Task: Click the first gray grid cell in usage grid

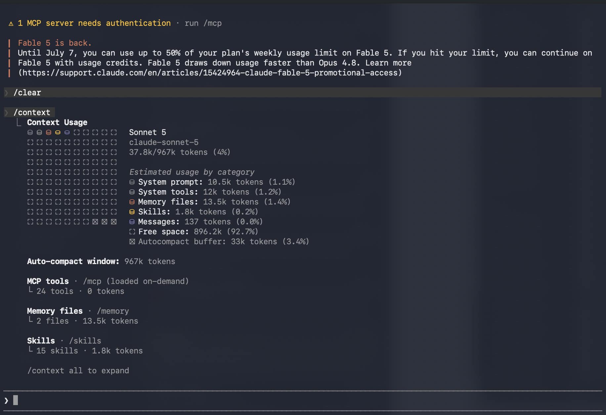Action: pyautogui.click(x=30, y=132)
